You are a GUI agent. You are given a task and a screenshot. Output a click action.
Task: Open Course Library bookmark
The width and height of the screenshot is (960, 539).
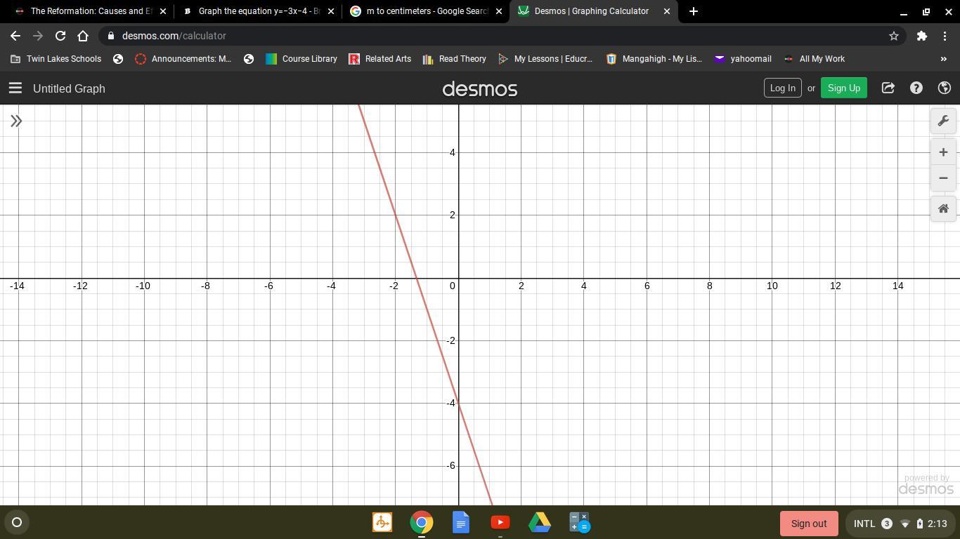pyautogui.click(x=301, y=59)
